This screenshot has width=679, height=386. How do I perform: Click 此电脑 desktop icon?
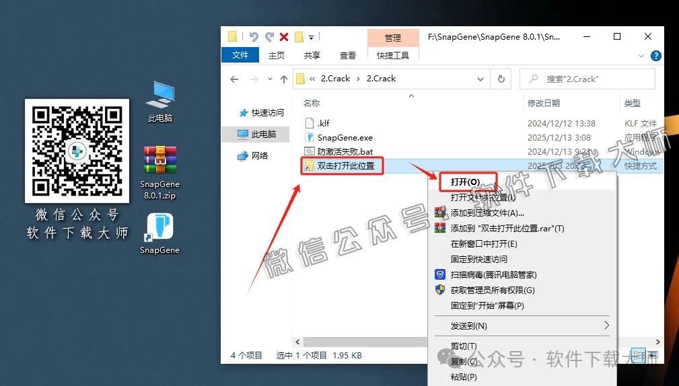(159, 102)
